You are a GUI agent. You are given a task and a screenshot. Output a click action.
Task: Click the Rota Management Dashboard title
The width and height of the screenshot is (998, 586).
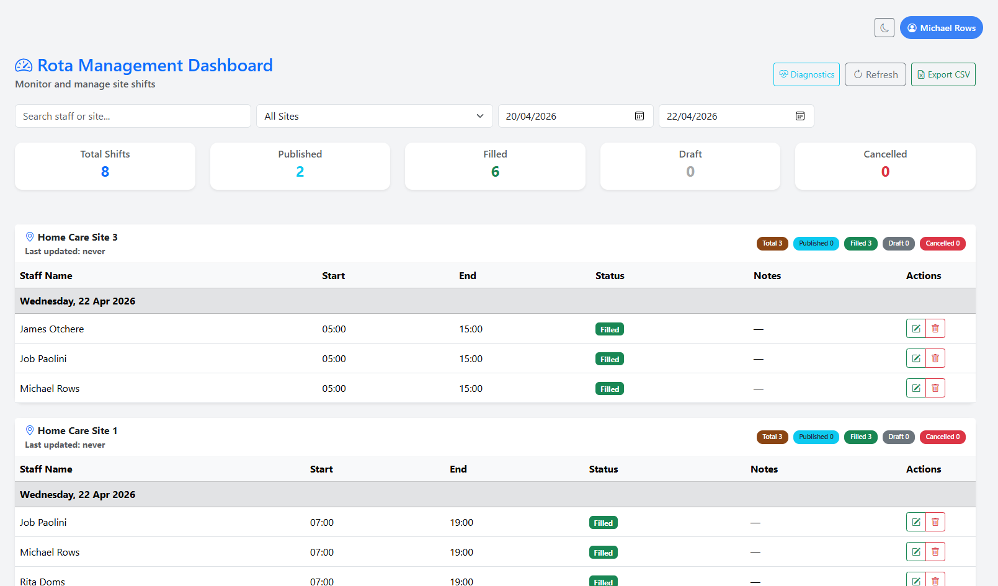(x=155, y=65)
